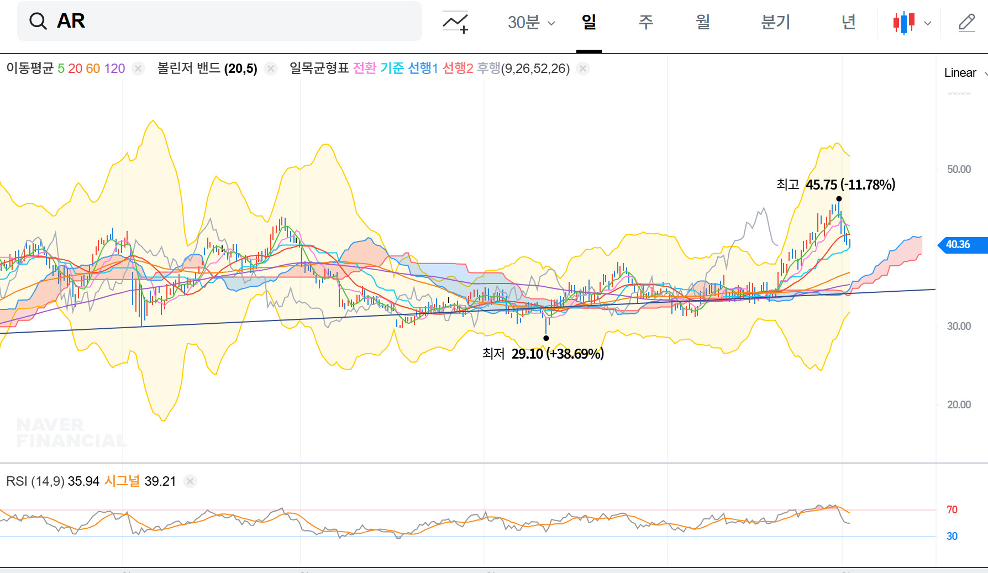Click the 40.36 current price label
Image resolution: width=988 pixels, height=573 pixels.
click(958, 245)
